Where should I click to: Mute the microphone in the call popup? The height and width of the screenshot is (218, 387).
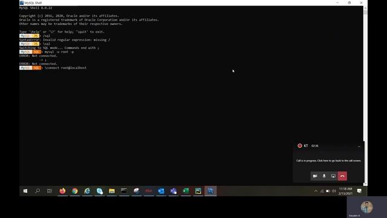(x=324, y=176)
